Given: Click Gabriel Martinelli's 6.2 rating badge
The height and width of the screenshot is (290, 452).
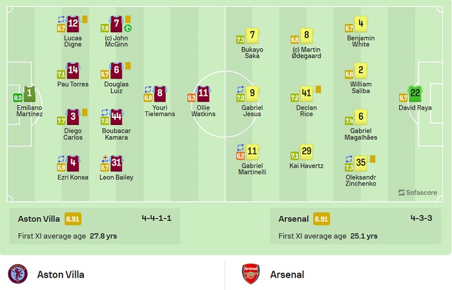Looking at the screenshot, I should tap(240, 156).
